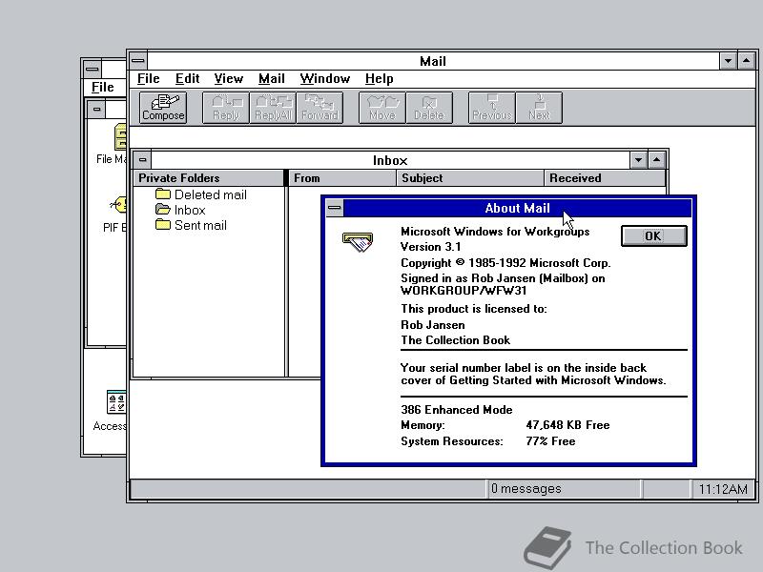This screenshot has height=572, width=763.
Task: Click the Delete toolbar button
Action: click(429, 108)
